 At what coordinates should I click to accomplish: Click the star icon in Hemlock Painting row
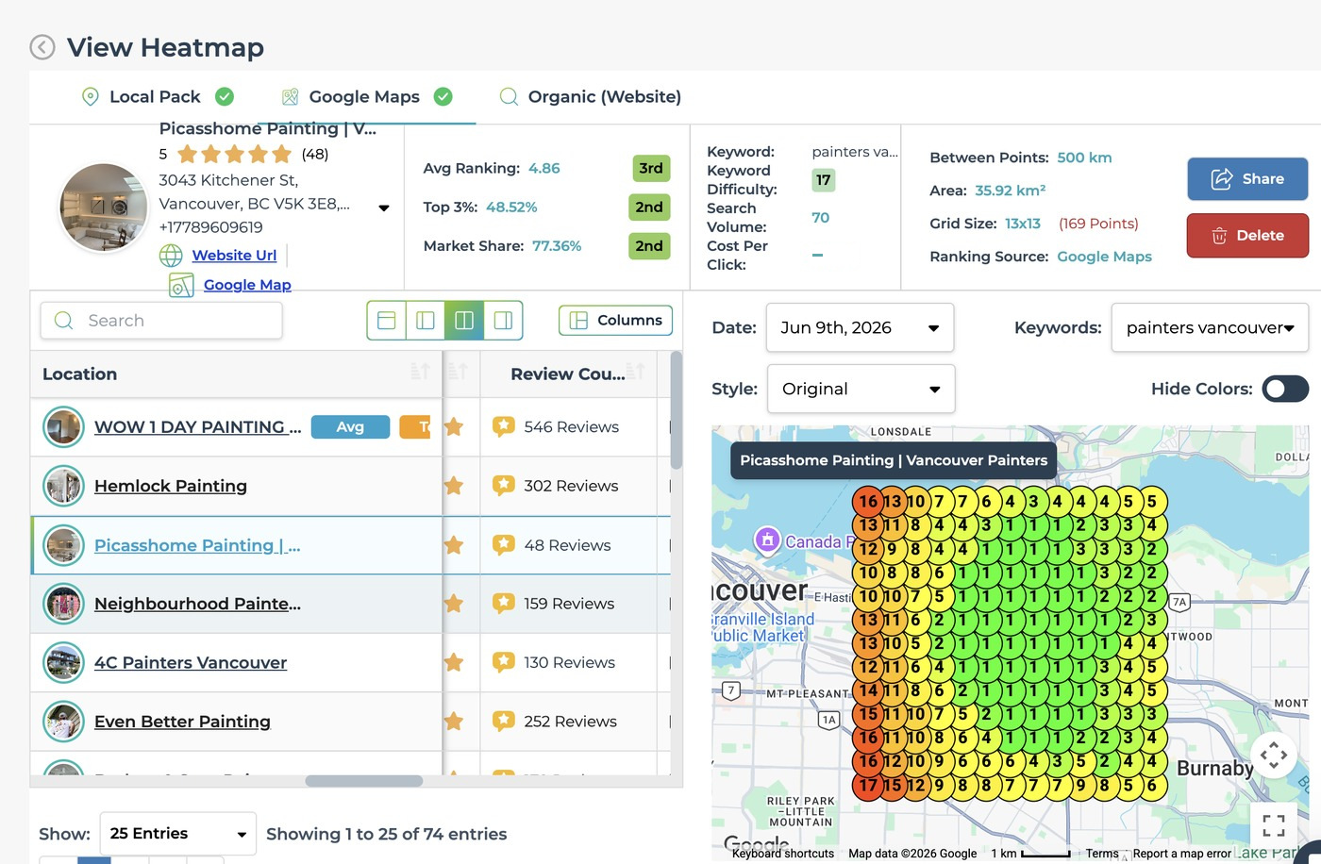pos(454,486)
